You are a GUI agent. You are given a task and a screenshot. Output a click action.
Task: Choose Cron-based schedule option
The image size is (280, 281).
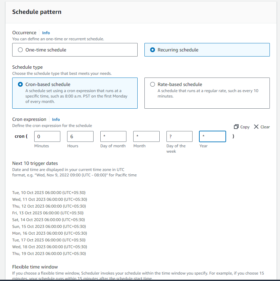coord(20,84)
